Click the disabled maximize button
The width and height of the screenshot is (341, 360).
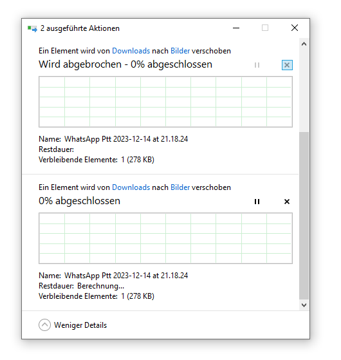tap(265, 28)
